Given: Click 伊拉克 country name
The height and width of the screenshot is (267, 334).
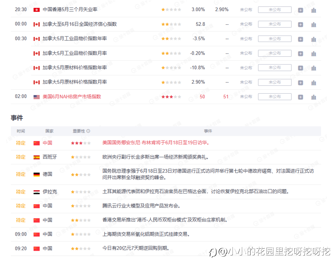Looking at the screenshot, I should coord(50,192).
